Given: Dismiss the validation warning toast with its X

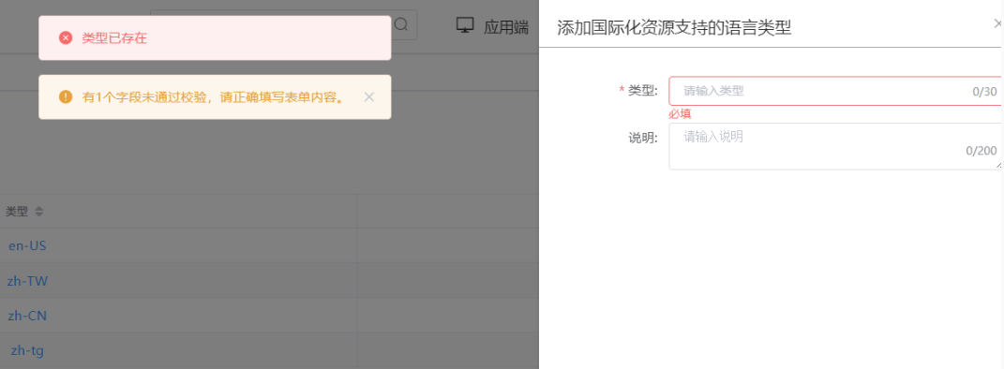Looking at the screenshot, I should (x=368, y=97).
